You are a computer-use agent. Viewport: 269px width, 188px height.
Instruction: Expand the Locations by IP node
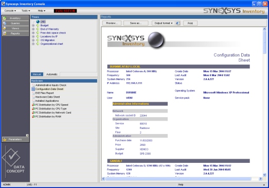(x=33, y=36)
